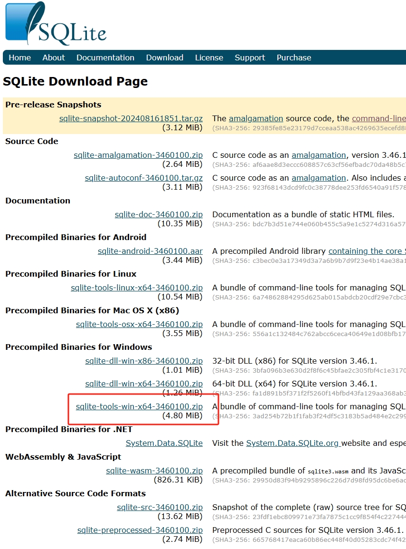406x549 pixels.
Task: Download sqlite-tools-linux-x64-3460100.zip for Linux
Action: tap(138, 288)
